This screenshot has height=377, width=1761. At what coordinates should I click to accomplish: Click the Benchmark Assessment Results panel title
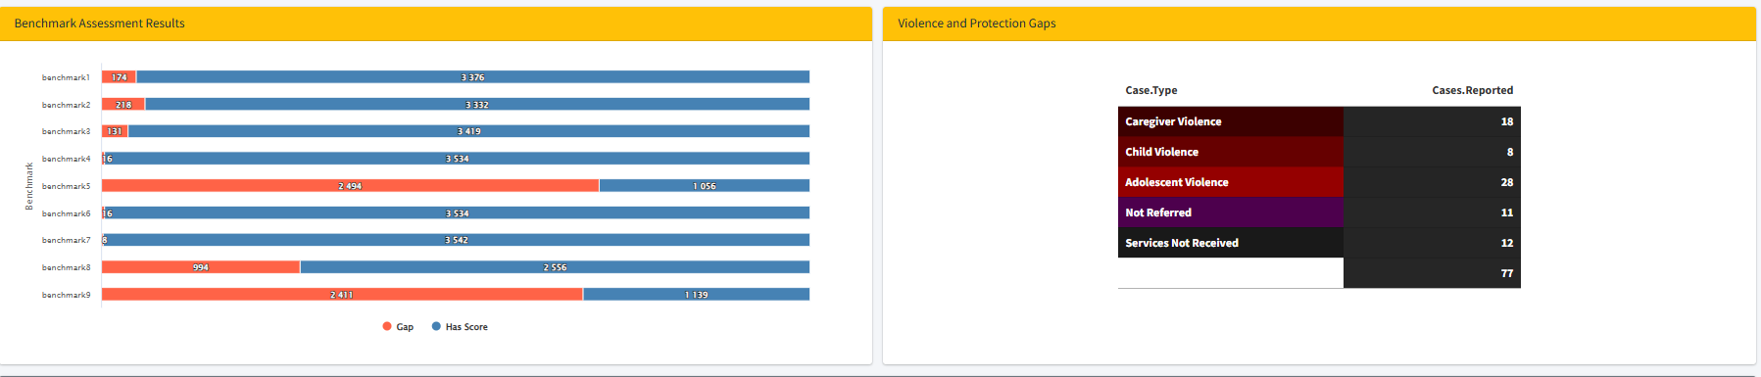point(99,24)
